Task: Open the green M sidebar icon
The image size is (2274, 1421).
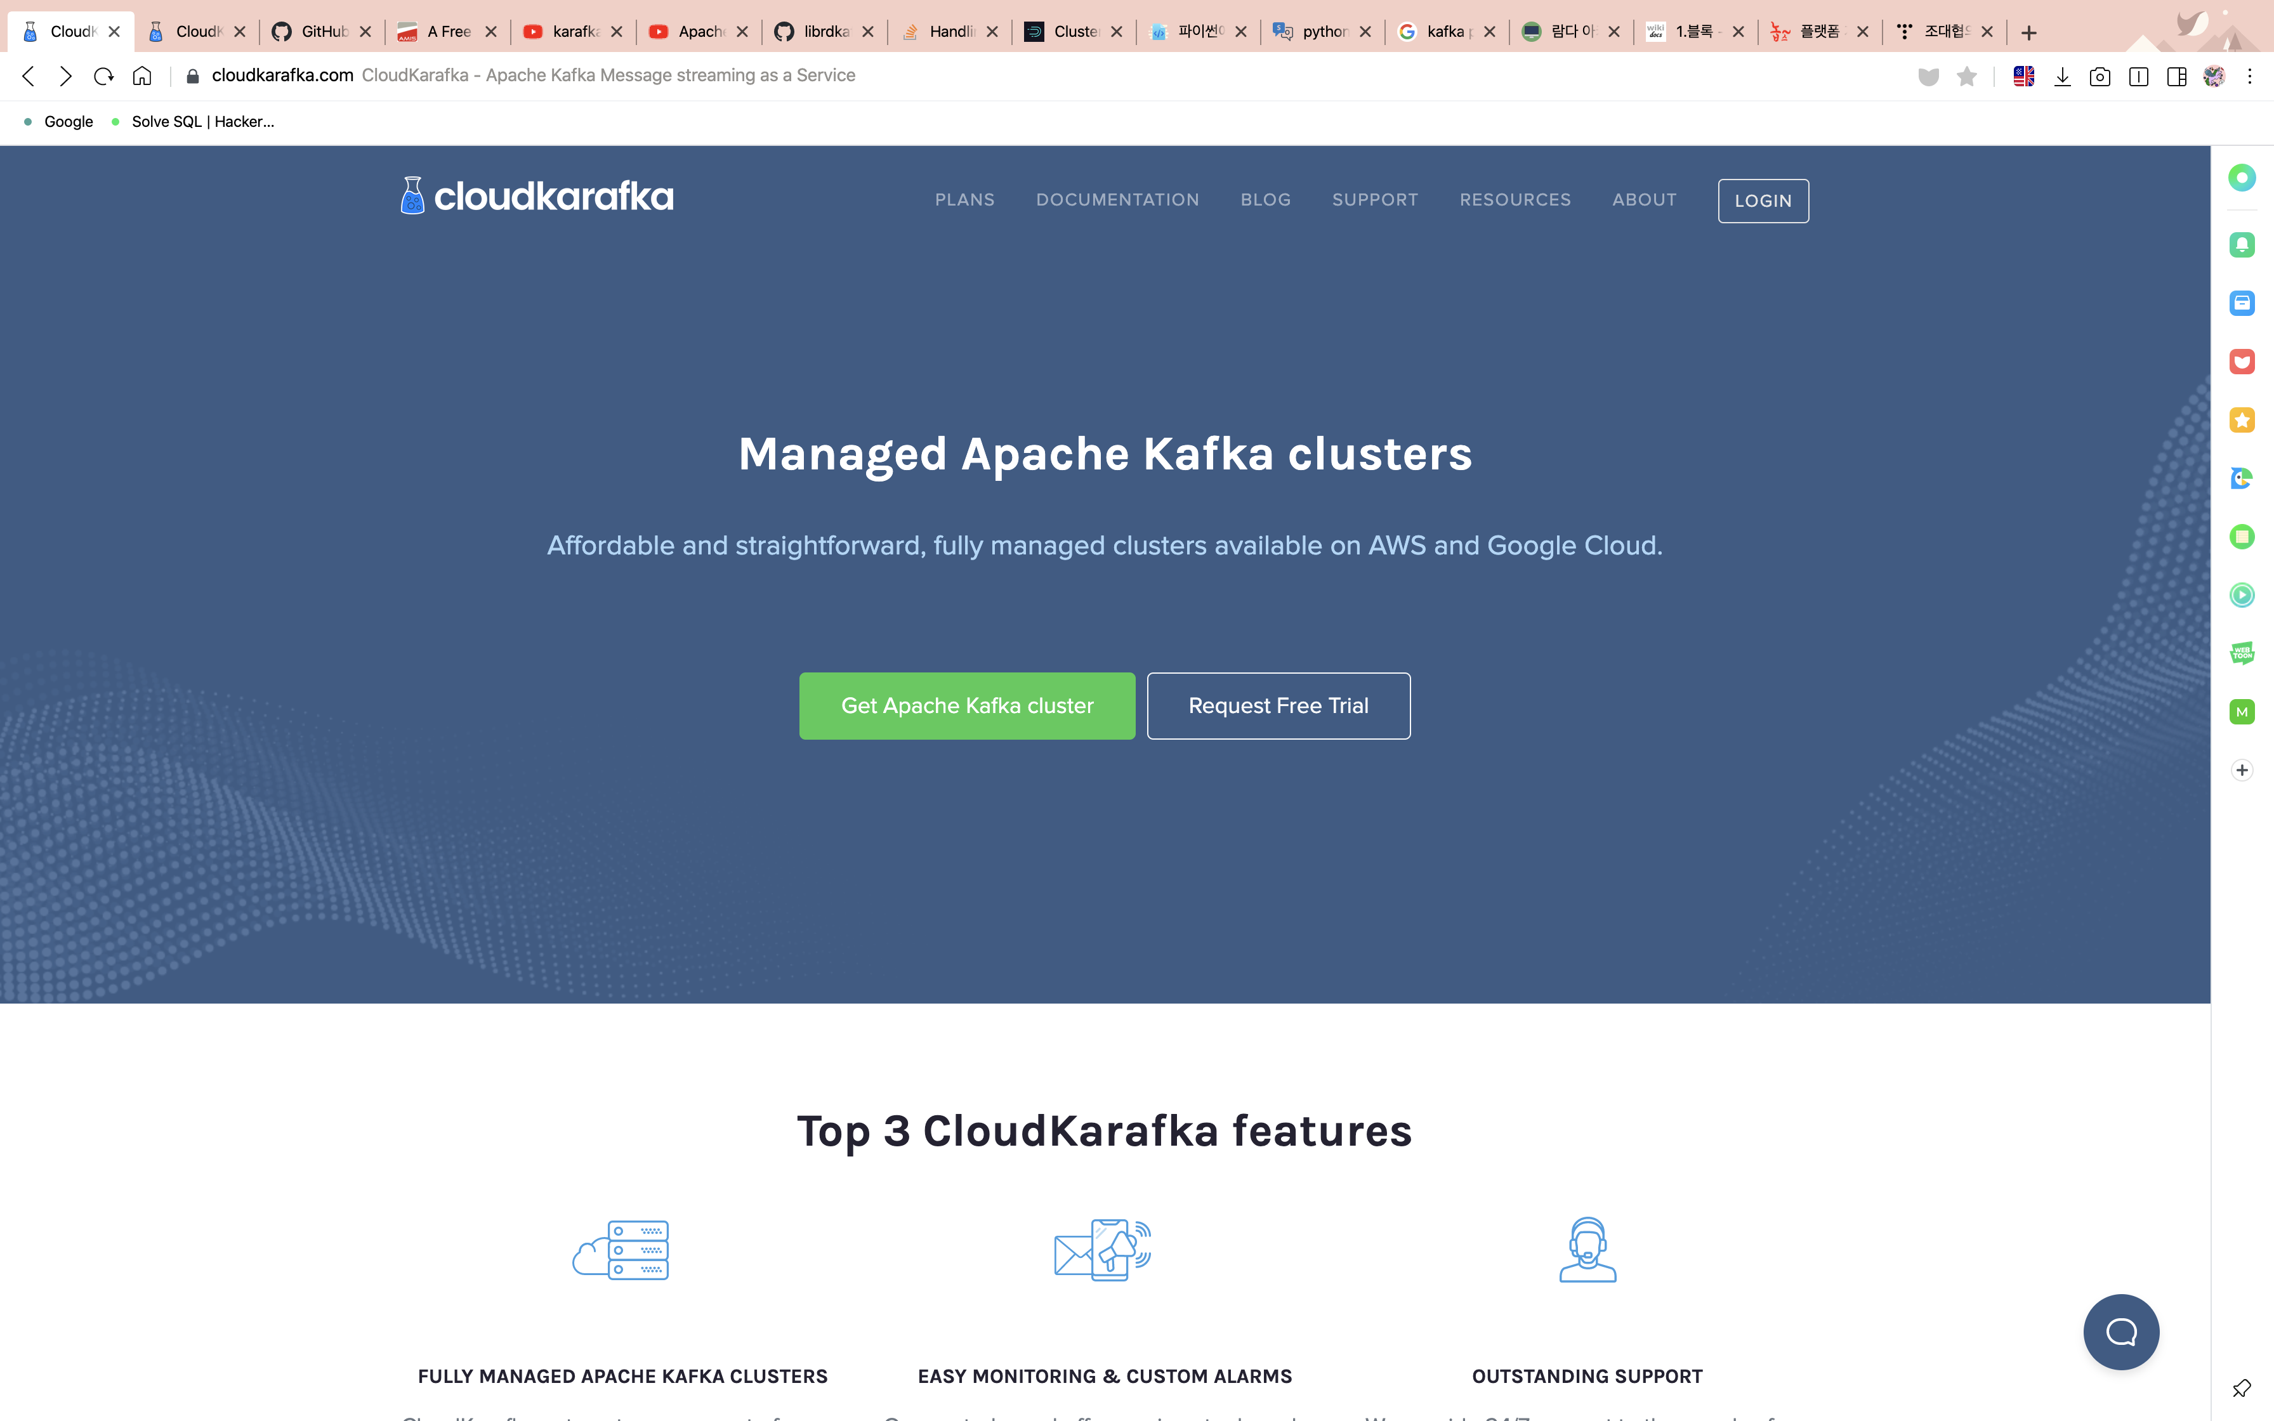Action: click(x=2242, y=712)
